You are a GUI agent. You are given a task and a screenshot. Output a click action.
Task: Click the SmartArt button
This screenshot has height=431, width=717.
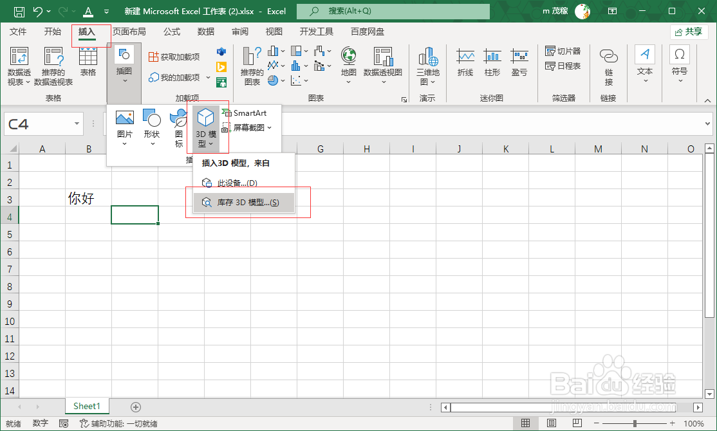coord(244,113)
